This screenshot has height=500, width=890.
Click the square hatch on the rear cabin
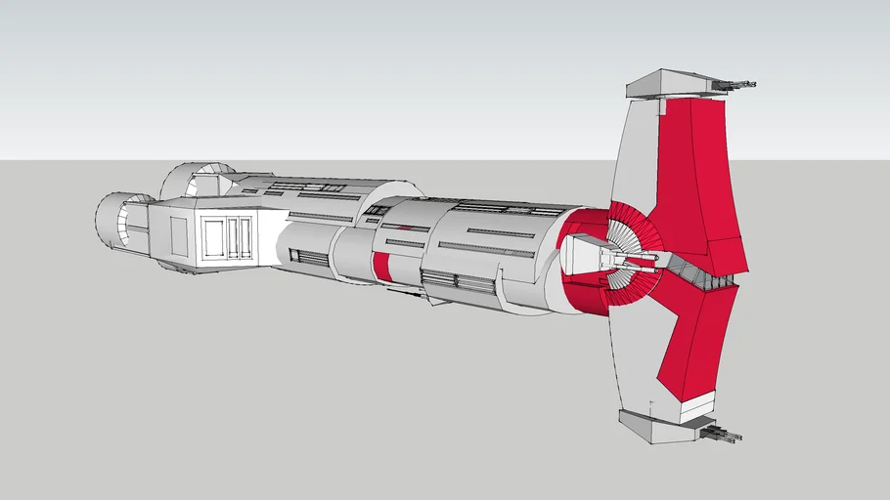[180, 235]
